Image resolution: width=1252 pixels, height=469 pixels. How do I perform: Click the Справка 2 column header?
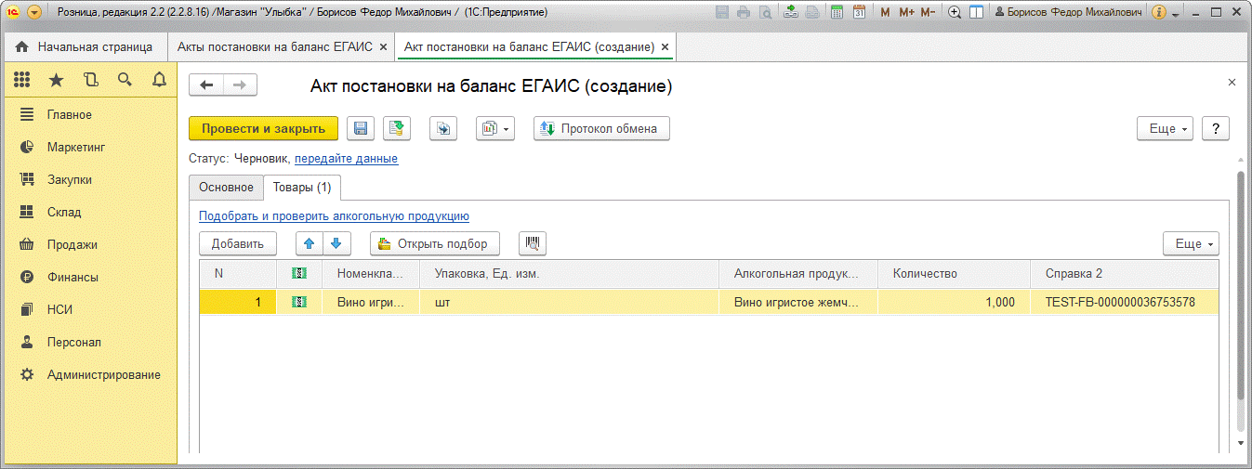[x=1124, y=274]
